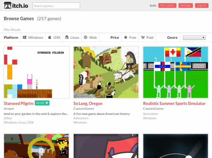Click the Search games input field
This screenshot has width=212, height=158.
tap(56, 6)
